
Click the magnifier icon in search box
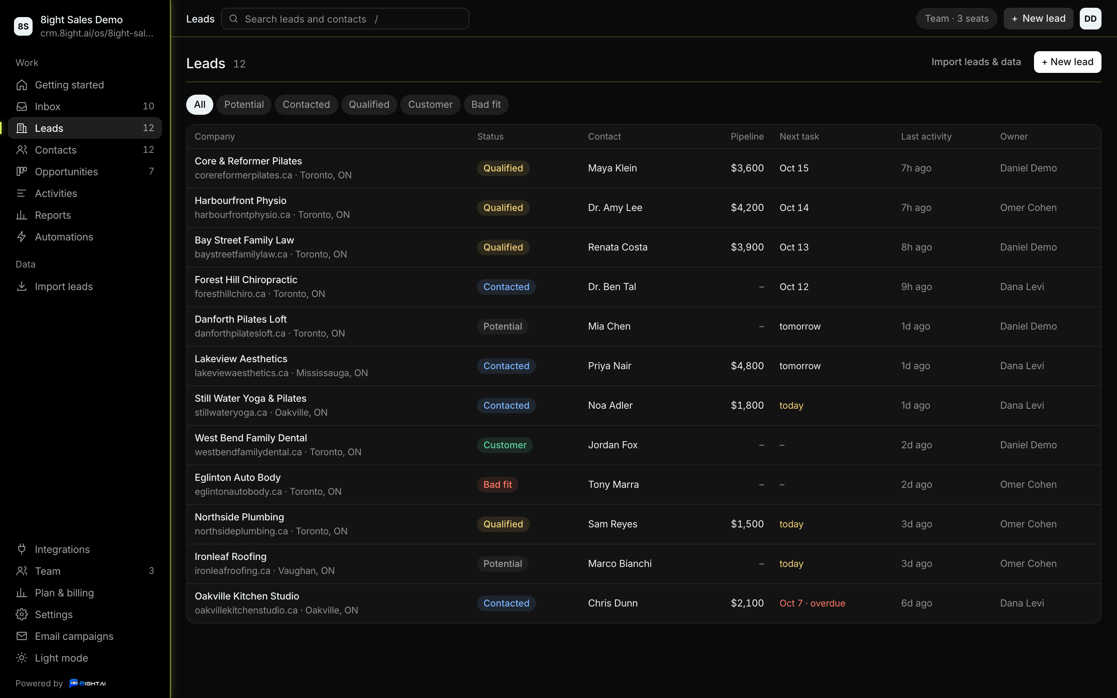pyautogui.click(x=233, y=19)
